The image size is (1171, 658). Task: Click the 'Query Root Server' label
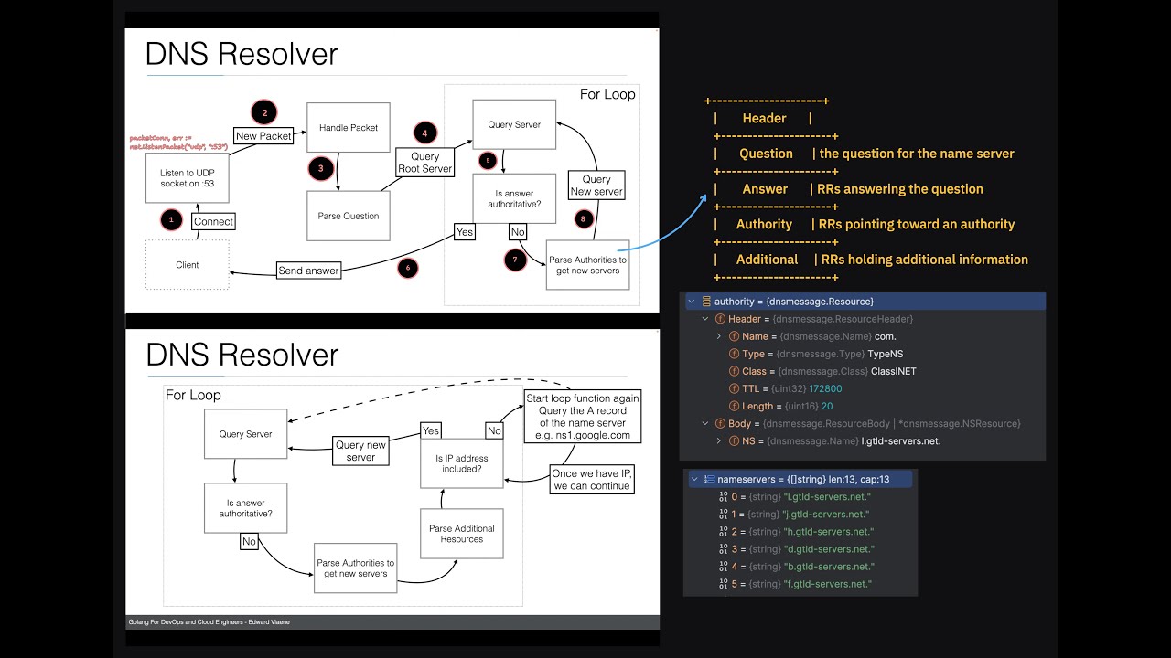click(x=424, y=163)
